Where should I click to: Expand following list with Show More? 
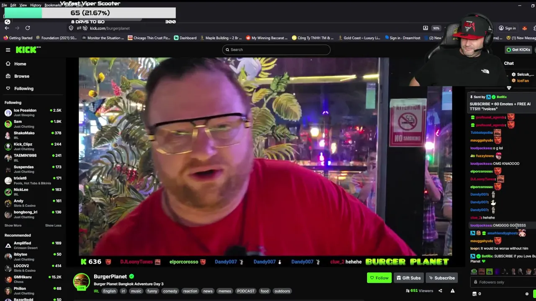pos(13,225)
